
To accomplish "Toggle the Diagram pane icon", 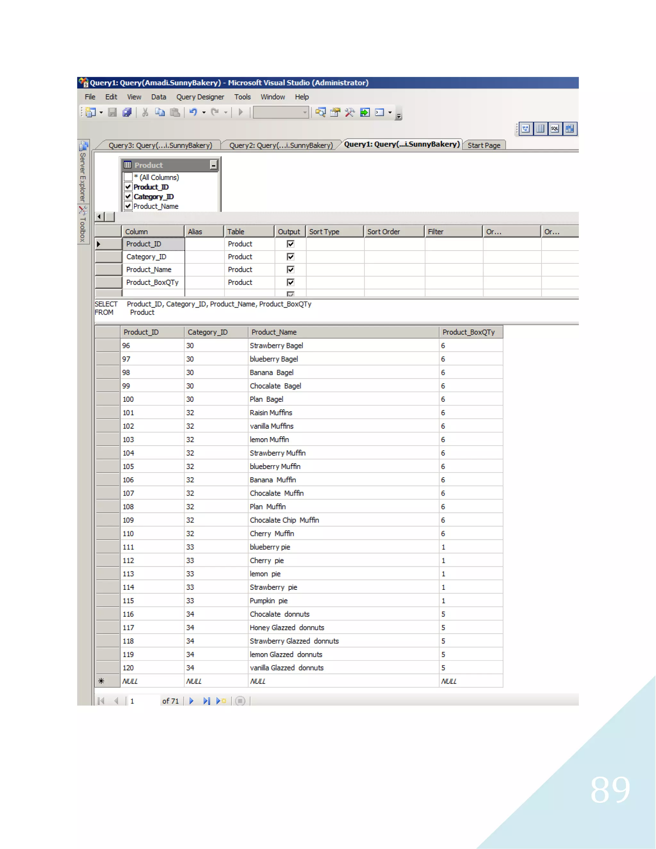I will click(x=525, y=129).
